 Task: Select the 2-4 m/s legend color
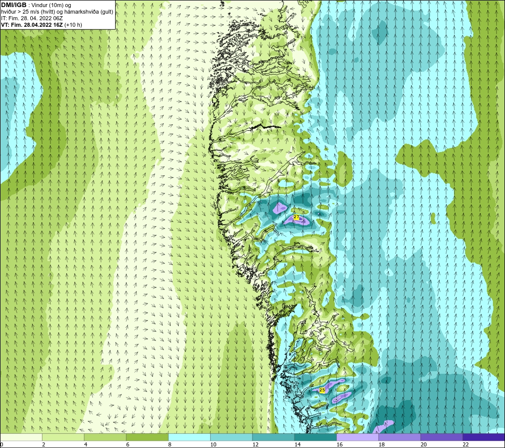[63, 437]
